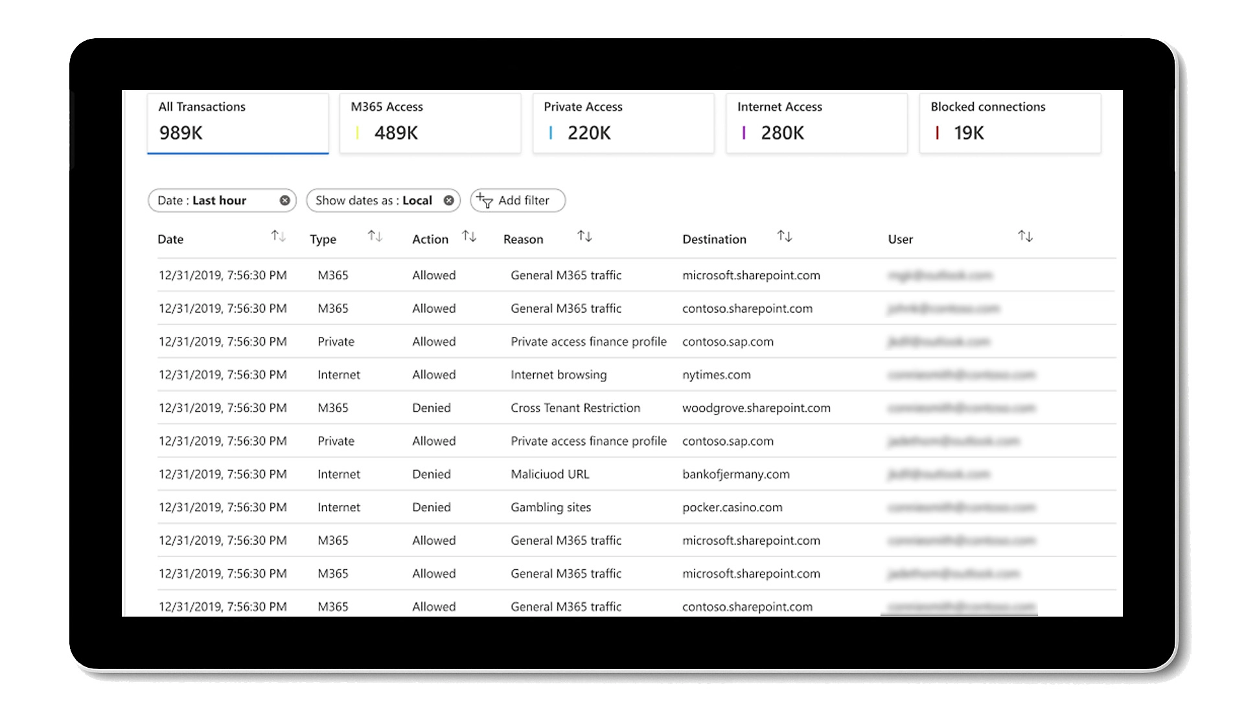This screenshot has height=706, width=1244.
Task: Click the pocker.casino.com Gambling sites row
Action: 731,507
